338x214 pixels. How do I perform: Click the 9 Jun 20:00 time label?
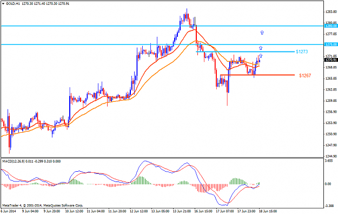pos(52,211)
